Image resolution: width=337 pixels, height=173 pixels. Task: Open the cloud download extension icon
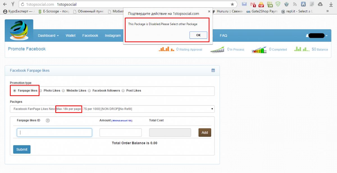tap(320, 4)
